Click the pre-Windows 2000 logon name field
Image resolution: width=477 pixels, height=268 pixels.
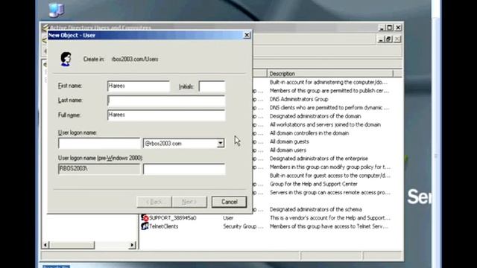[x=184, y=169]
